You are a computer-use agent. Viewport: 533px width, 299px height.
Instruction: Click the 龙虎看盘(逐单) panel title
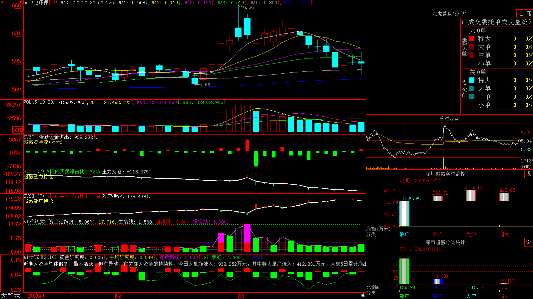tap(449, 14)
